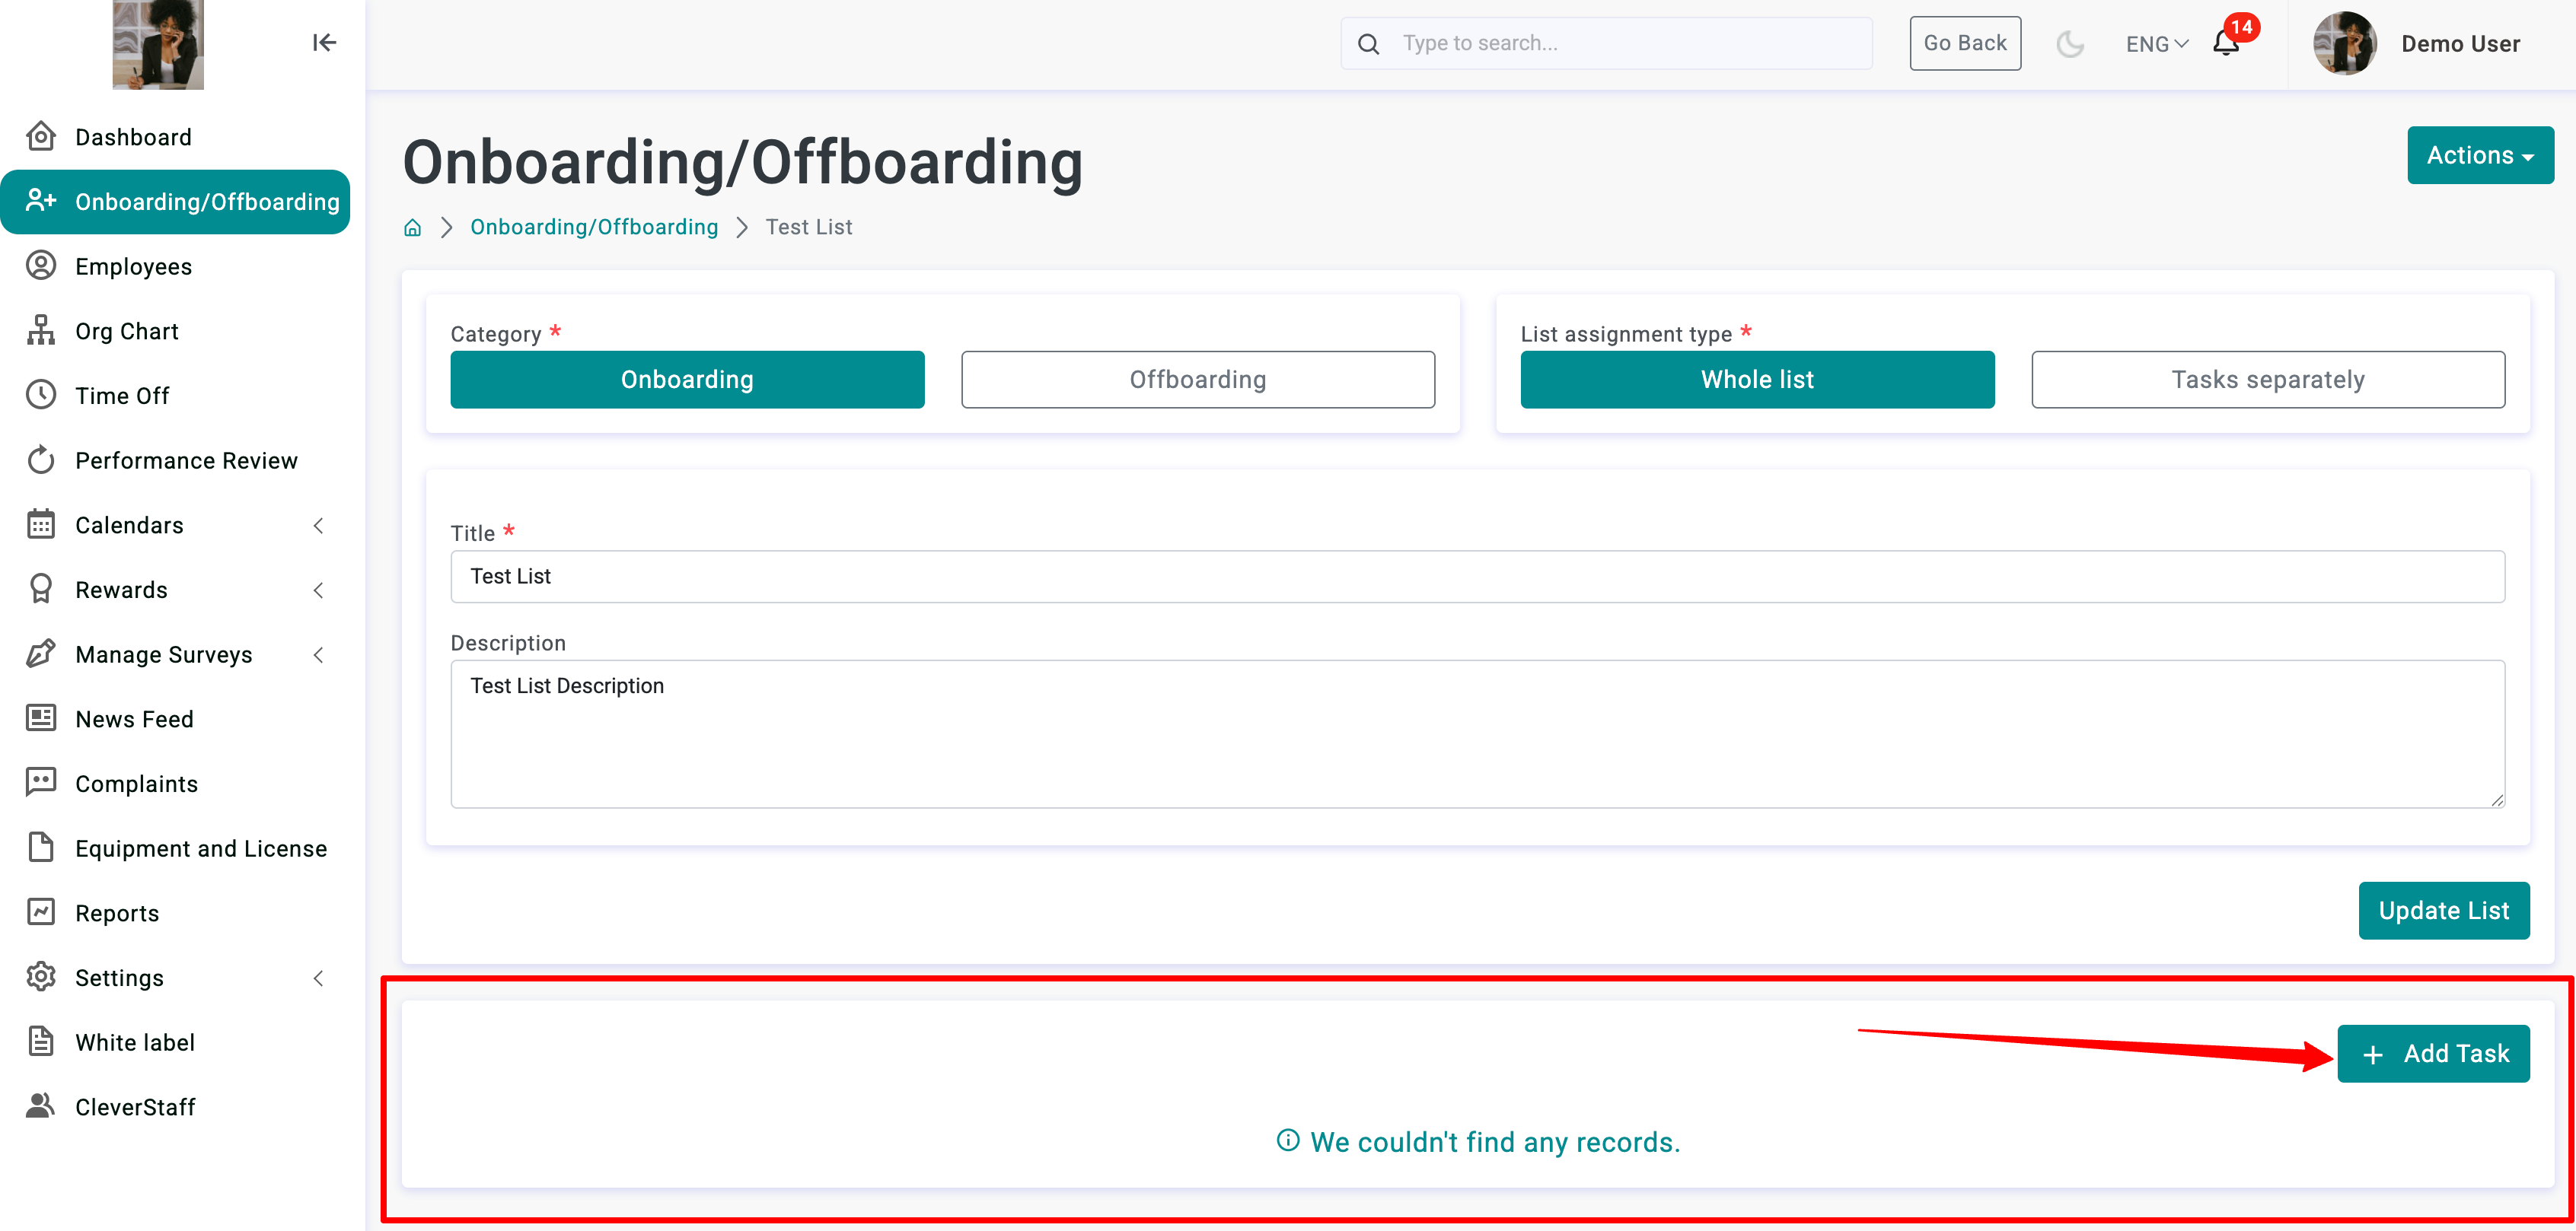The image size is (2576, 1231).
Task: Click the Org Chart hierarchy icon
Action: click(41, 331)
